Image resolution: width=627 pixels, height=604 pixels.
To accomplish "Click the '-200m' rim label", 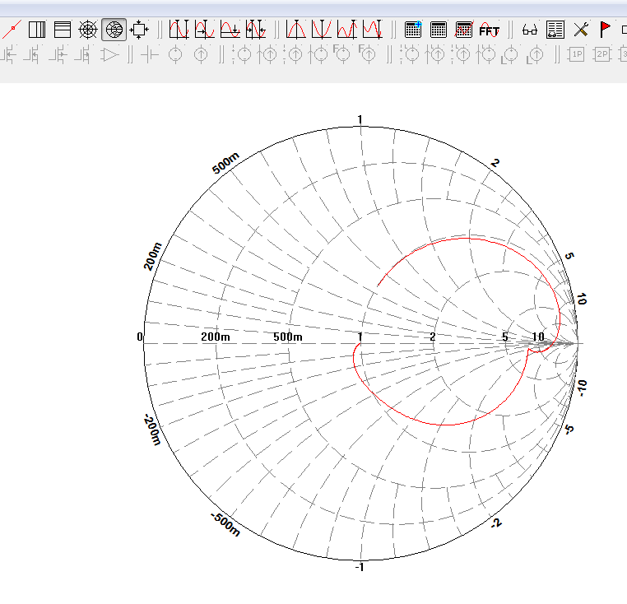I will [152, 430].
